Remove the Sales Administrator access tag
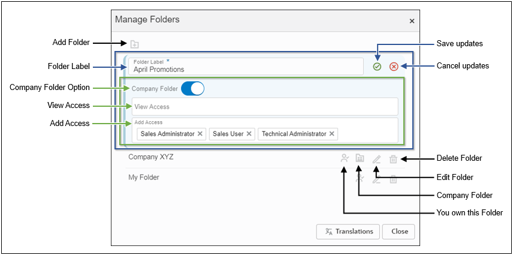 pyautogui.click(x=200, y=134)
